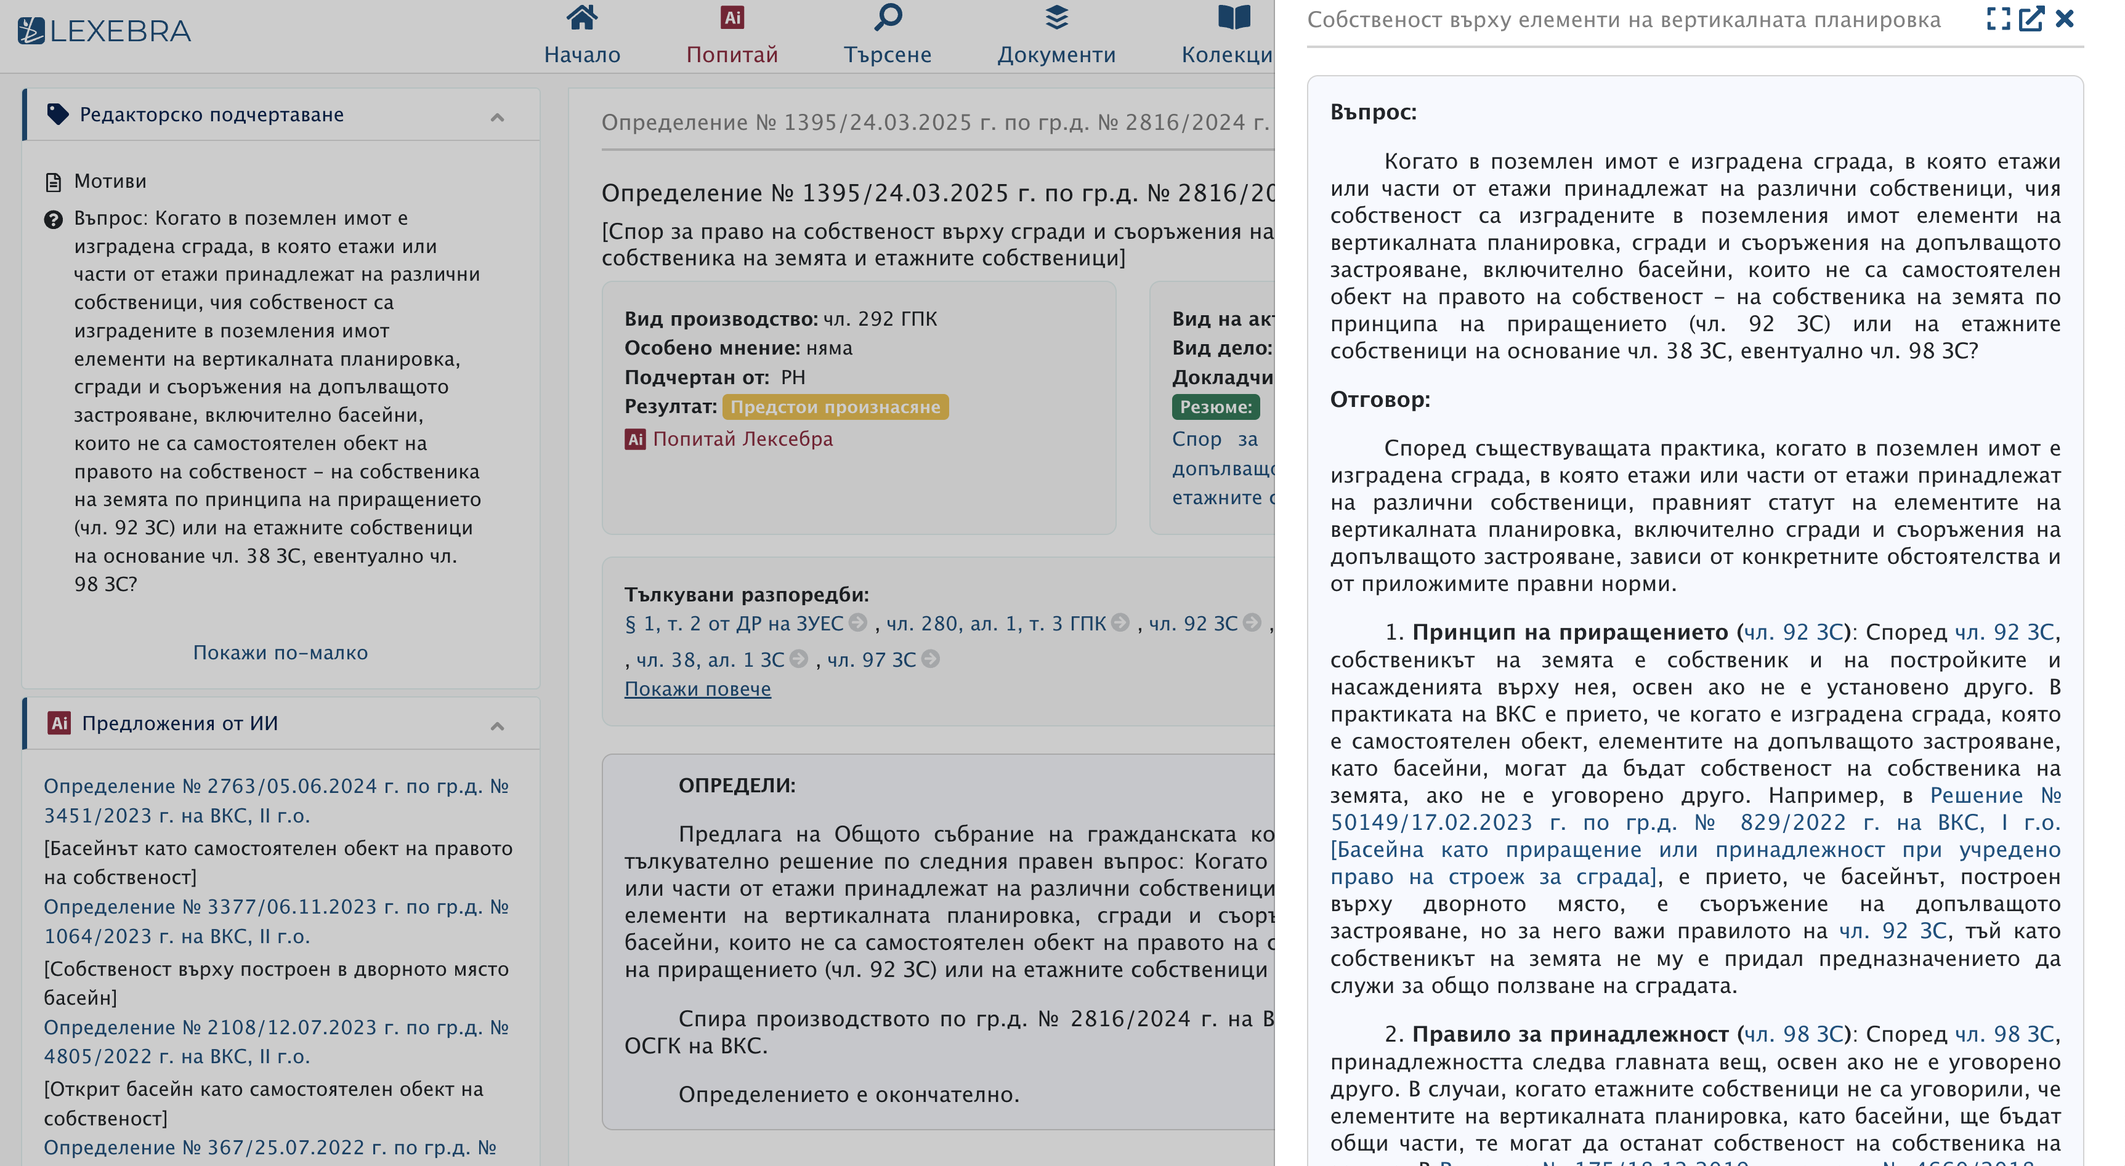Open Определение № 3377/06.11.2023 suggestion

tap(277, 921)
